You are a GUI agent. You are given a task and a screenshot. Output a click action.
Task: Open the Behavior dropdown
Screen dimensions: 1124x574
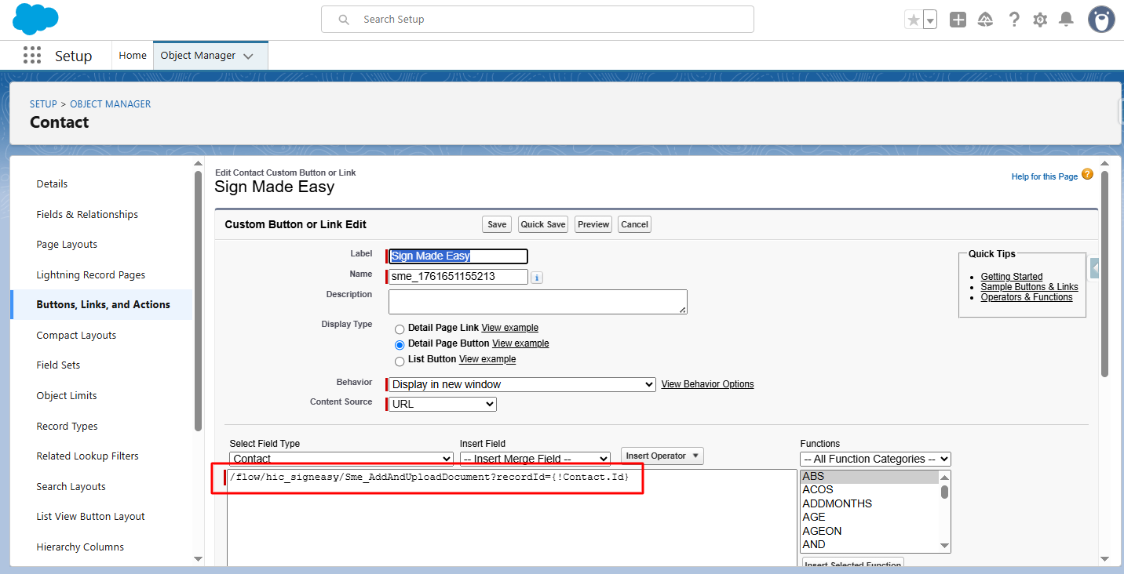point(522,384)
